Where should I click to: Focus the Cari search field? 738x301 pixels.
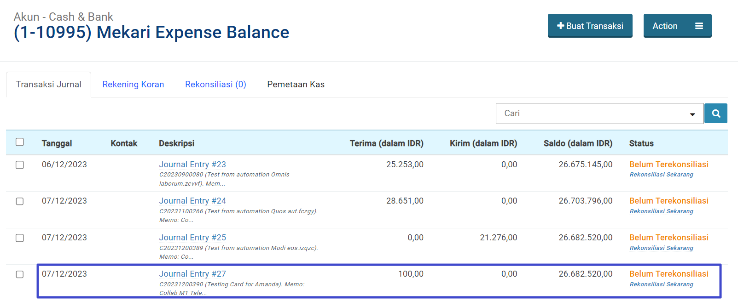click(599, 114)
